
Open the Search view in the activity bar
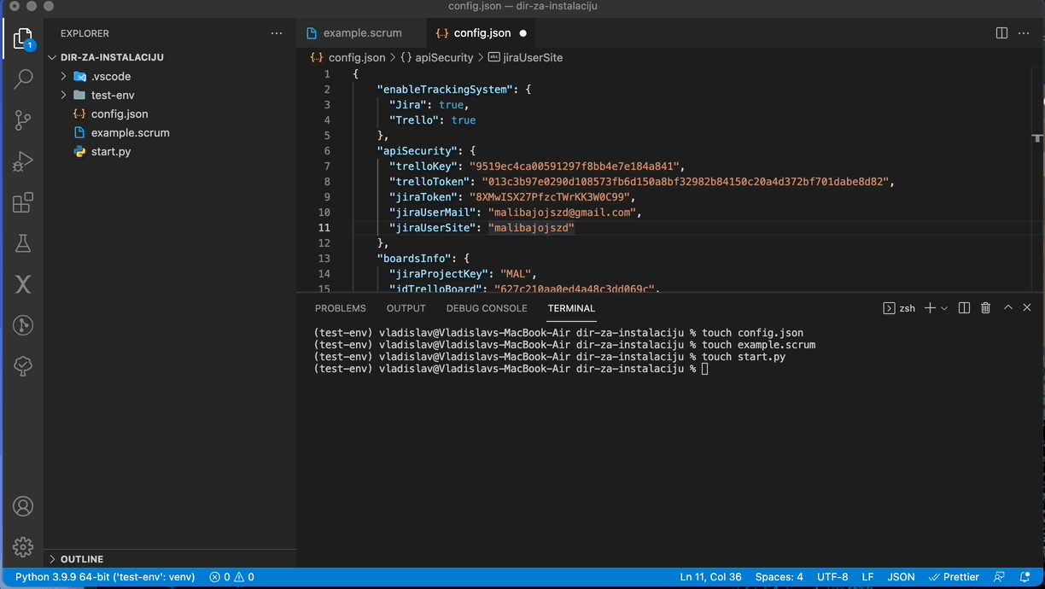click(23, 79)
